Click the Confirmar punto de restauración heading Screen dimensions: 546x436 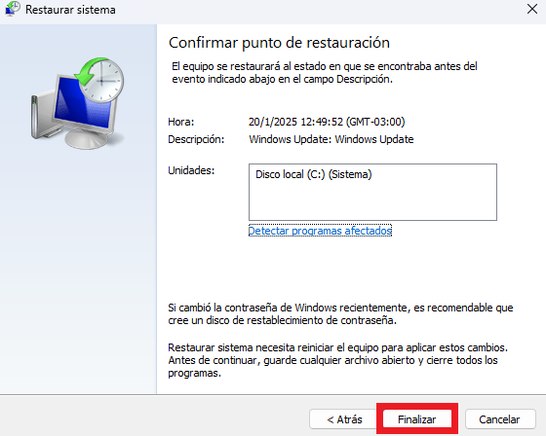(279, 43)
